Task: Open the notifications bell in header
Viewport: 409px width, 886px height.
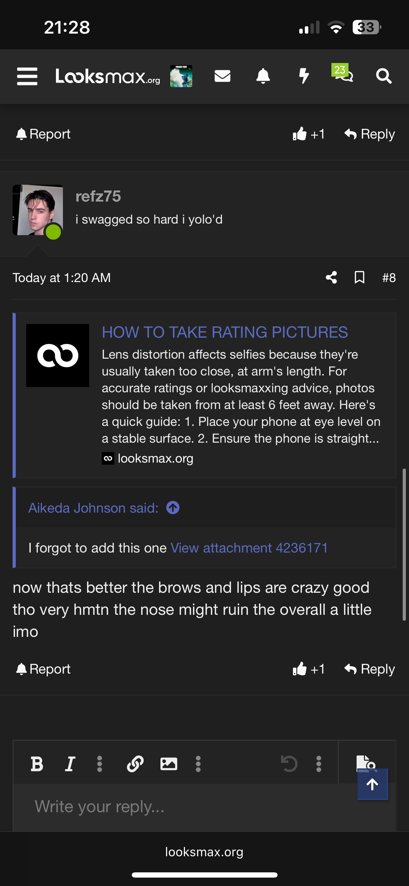Action: (x=263, y=76)
